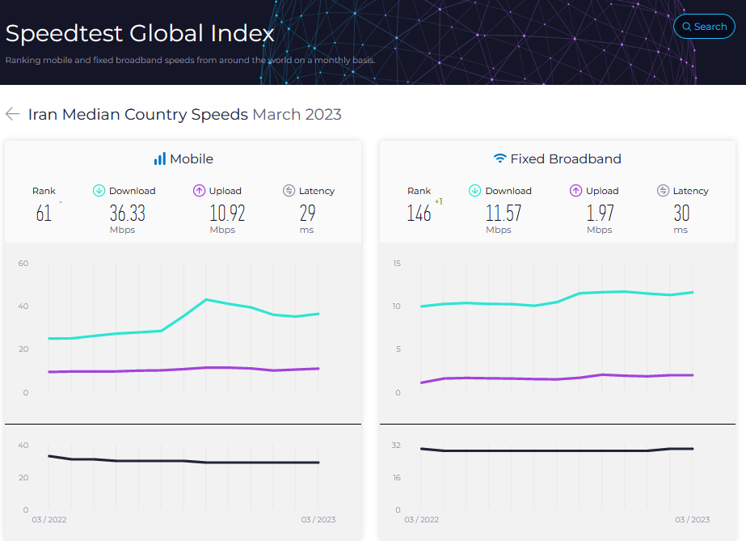This screenshot has width=746, height=541.
Task: Click the Fixed Broadband rank 146
Action: (x=419, y=213)
